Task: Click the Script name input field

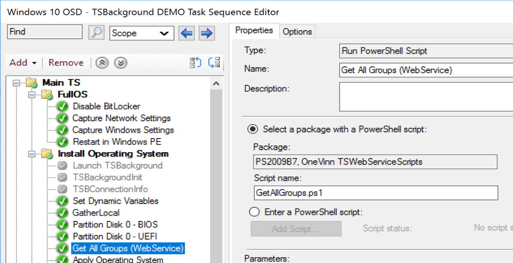Action: (376, 193)
